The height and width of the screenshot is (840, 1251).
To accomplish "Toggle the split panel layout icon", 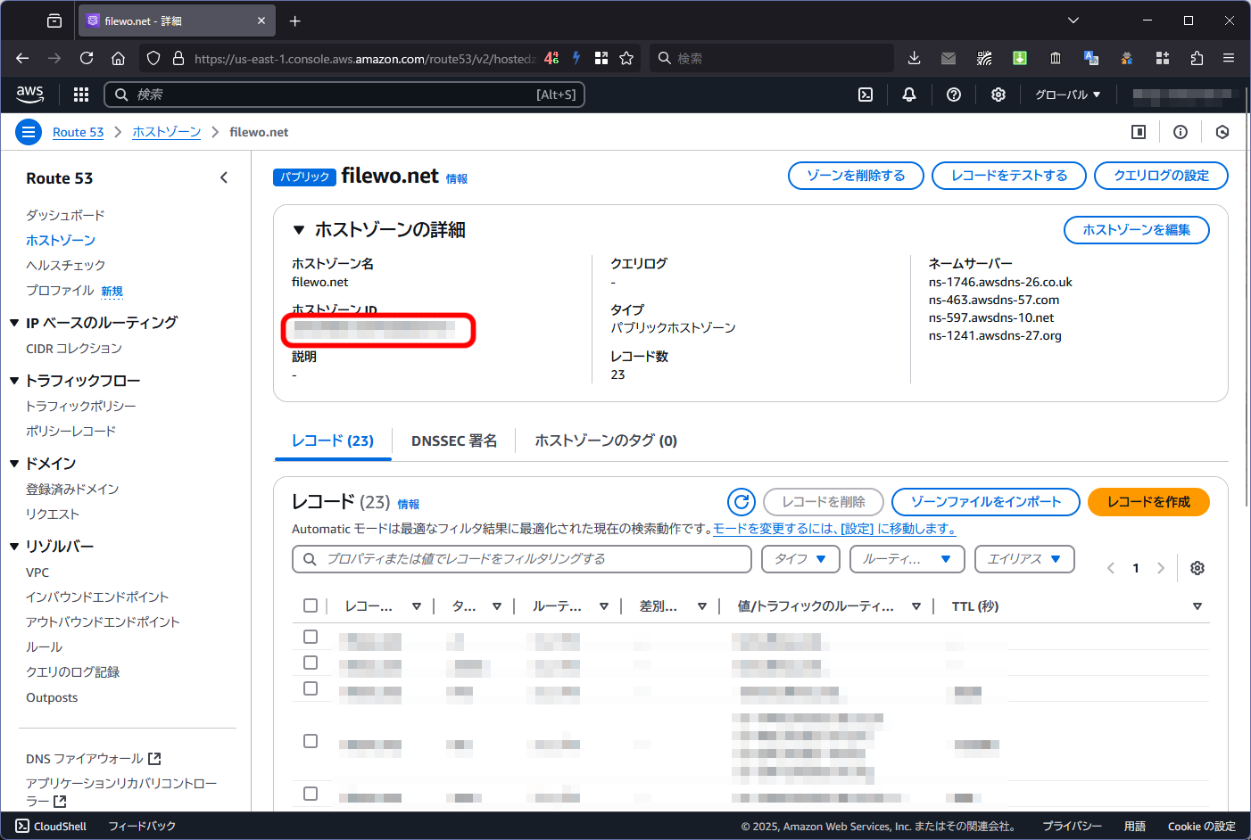I will [x=1139, y=132].
